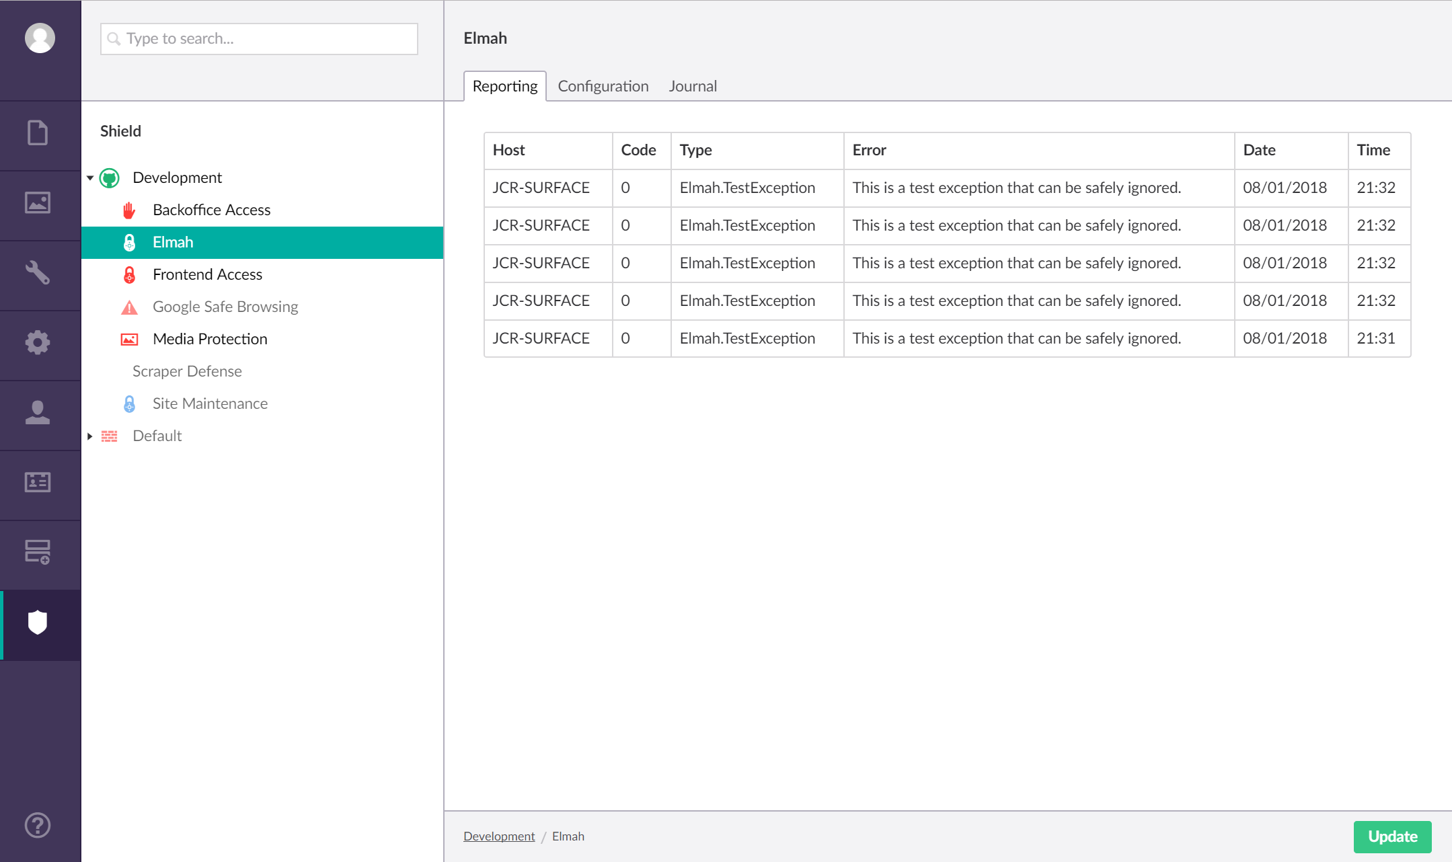Expand the Default tree node
Image resolution: width=1452 pixels, height=862 pixels.
point(90,436)
